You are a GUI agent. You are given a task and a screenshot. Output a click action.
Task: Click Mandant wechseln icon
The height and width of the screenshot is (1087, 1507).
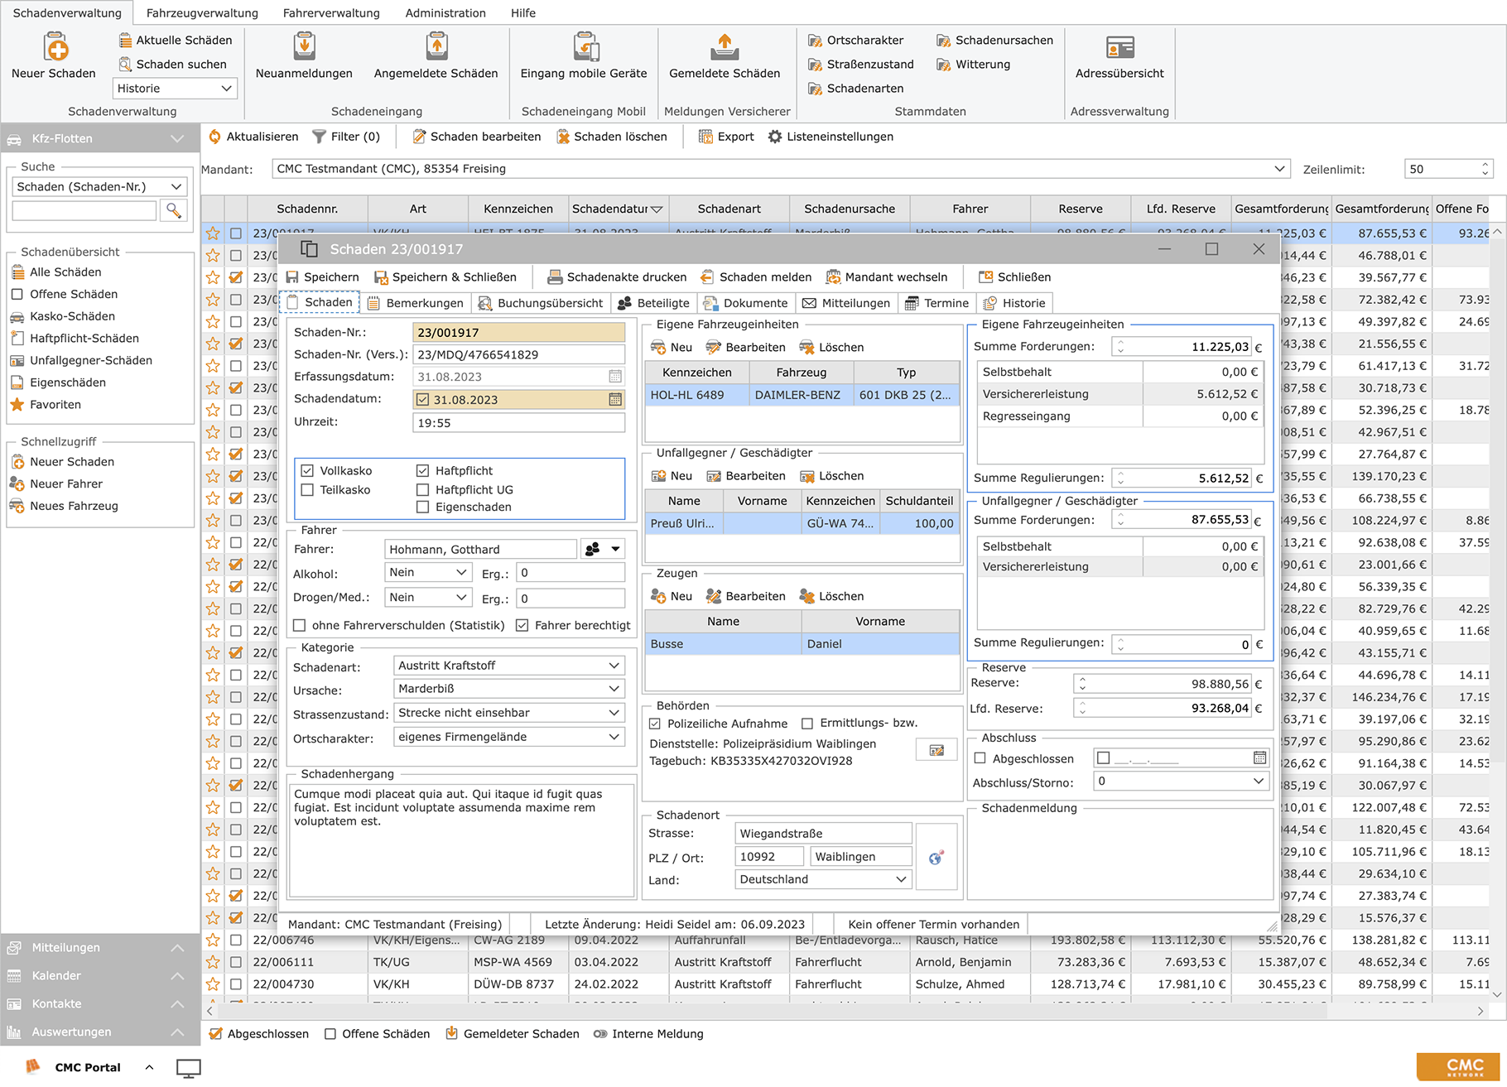point(833,277)
